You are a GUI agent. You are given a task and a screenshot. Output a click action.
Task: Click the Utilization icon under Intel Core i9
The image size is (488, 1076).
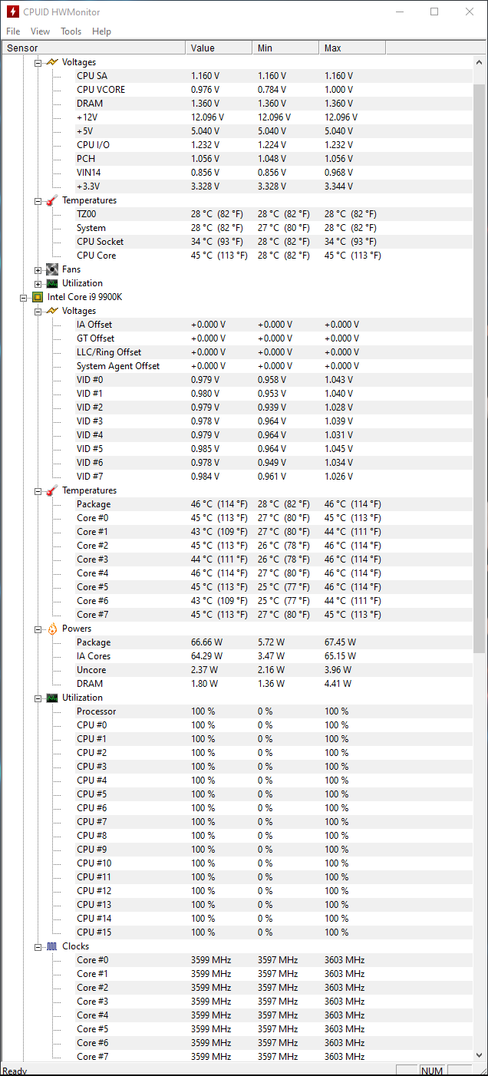[51, 698]
